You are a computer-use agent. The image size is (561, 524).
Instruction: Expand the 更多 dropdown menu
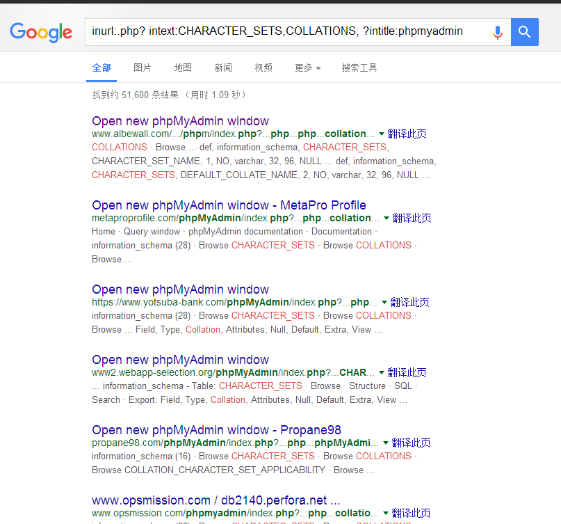[x=308, y=68]
